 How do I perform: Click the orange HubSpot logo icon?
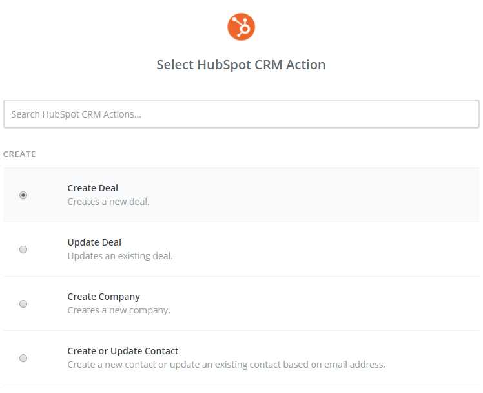coord(241,27)
